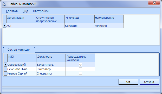Sort by Мнемокод column header
This screenshot has height=94, width=162.
coord(80,19)
